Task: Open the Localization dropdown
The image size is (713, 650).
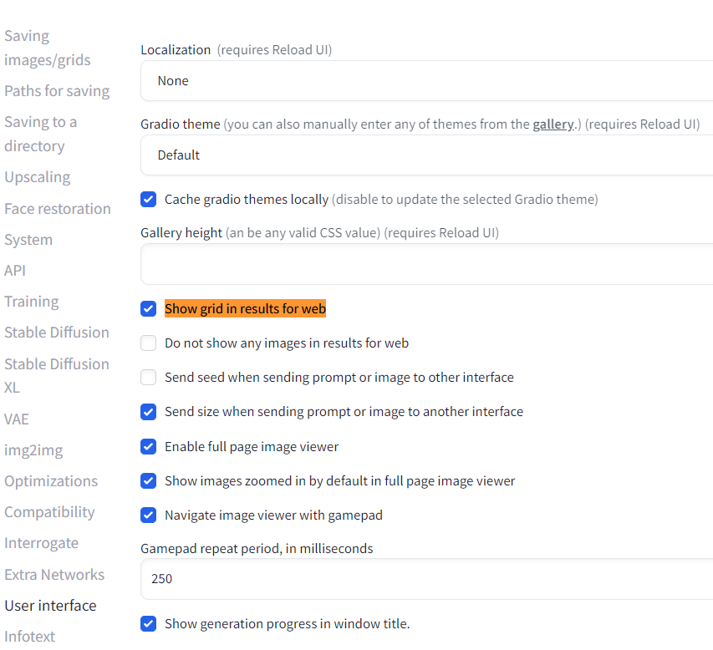Action: 426,81
